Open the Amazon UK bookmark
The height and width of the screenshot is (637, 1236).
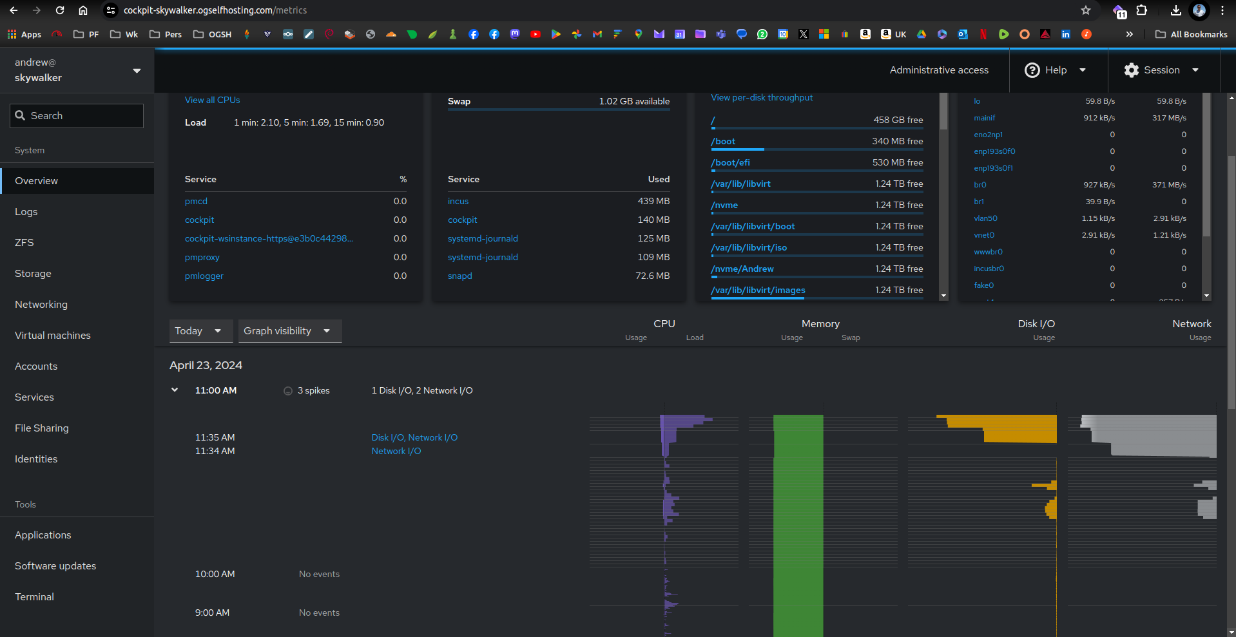click(893, 34)
